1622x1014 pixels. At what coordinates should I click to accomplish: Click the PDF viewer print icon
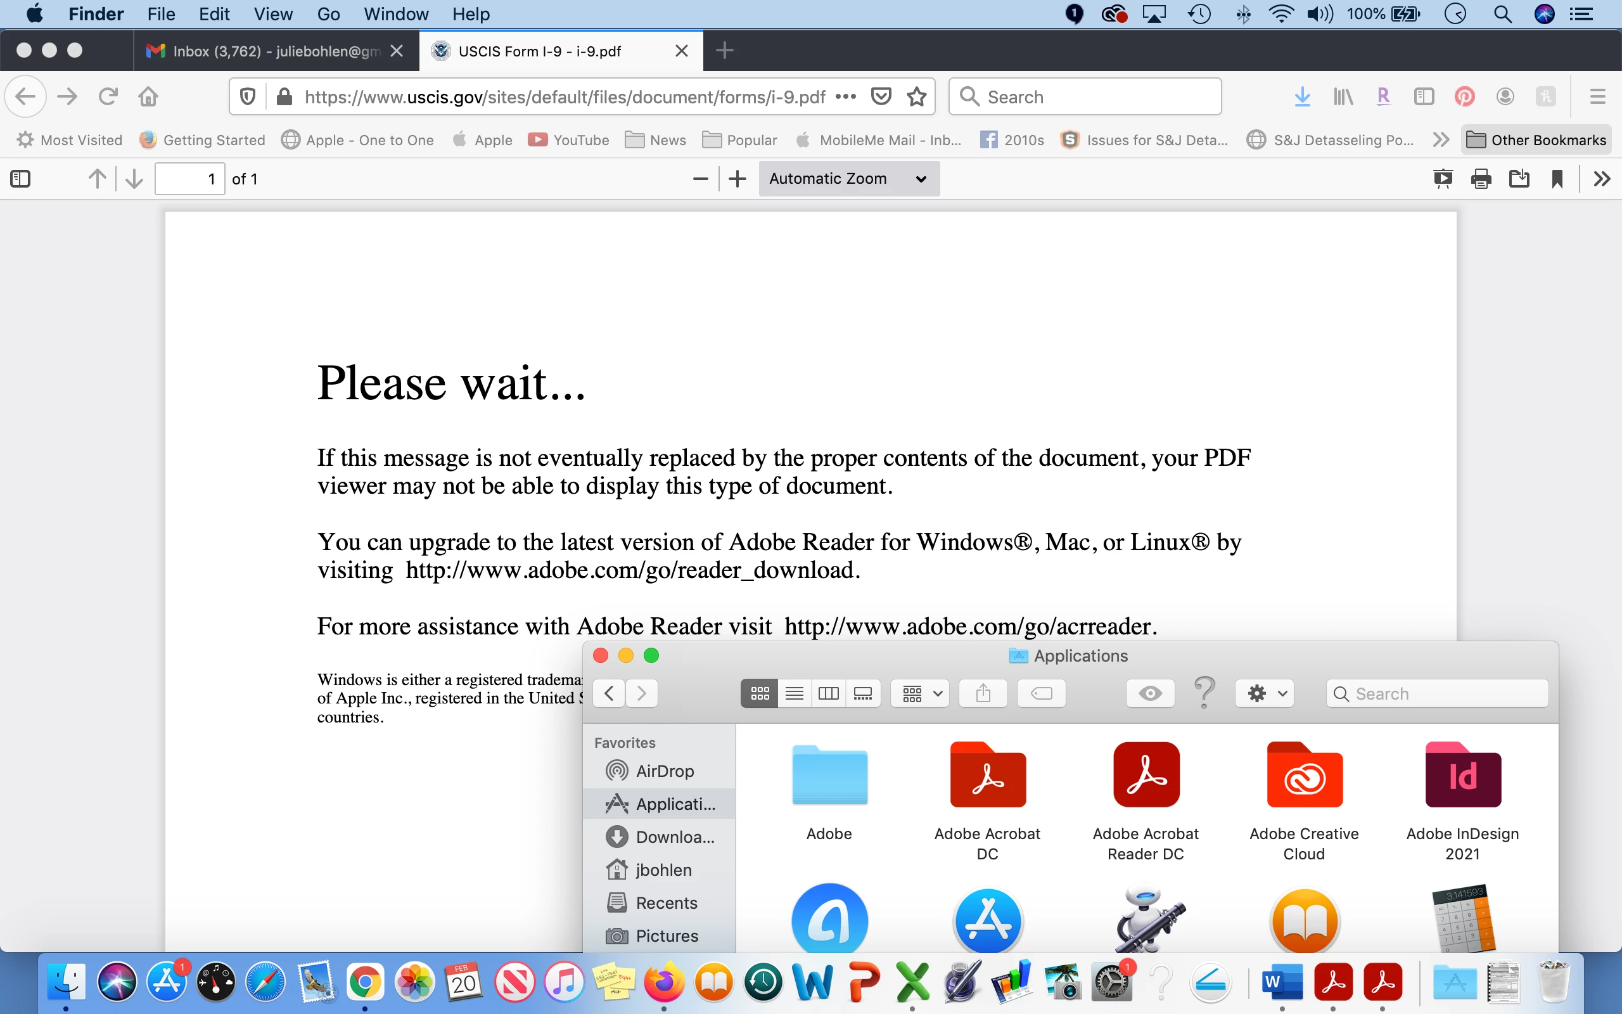click(1481, 179)
